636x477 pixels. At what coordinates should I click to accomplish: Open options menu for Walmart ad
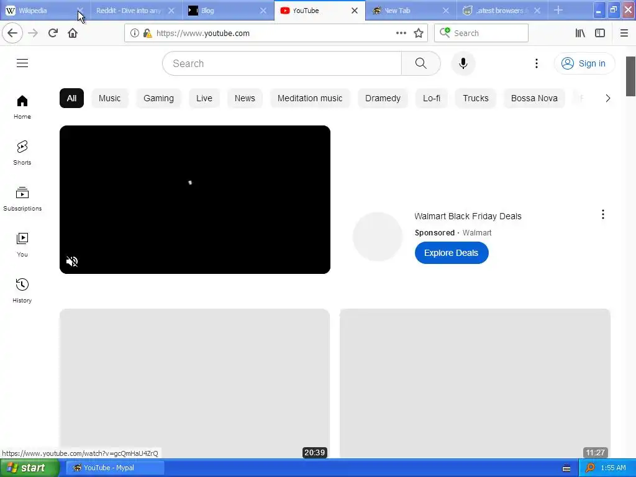(x=603, y=214)
